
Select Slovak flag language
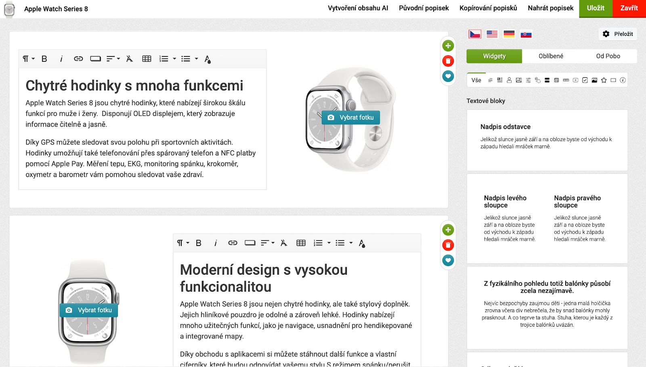pos(526,34)
